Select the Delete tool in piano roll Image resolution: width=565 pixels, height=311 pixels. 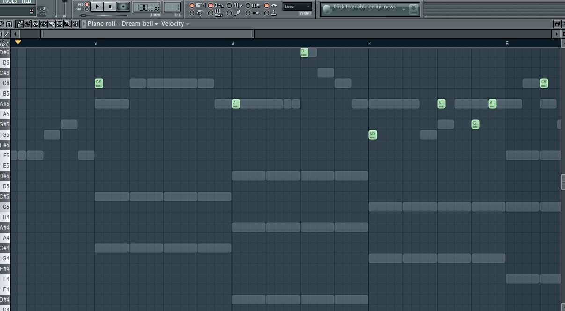36,24
